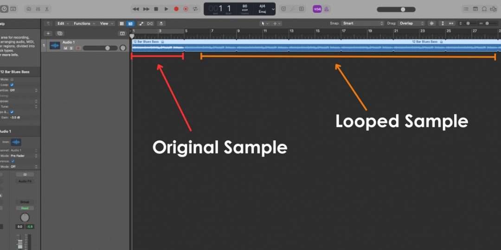
Task: Add a new track with the plus button
Action: (48, 33)
